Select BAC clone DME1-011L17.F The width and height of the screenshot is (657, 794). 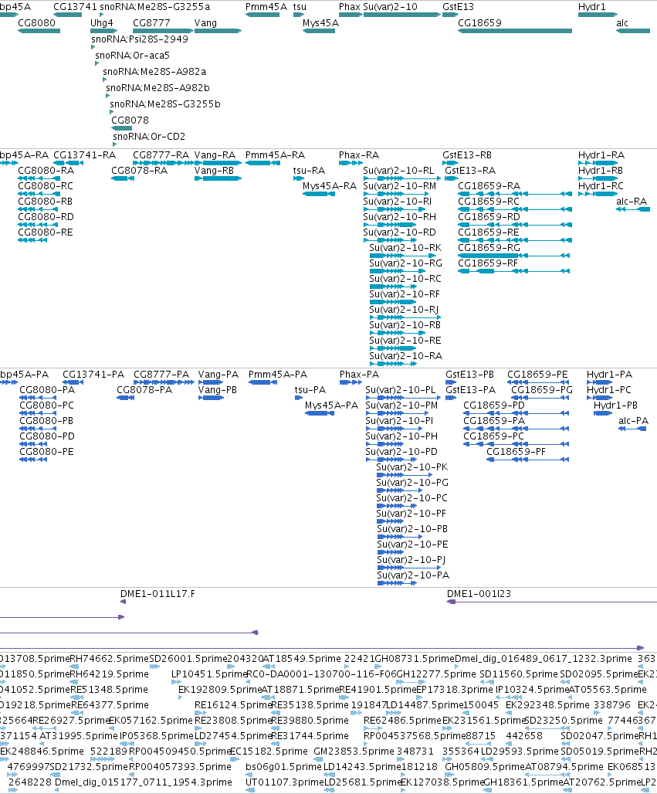123,602
